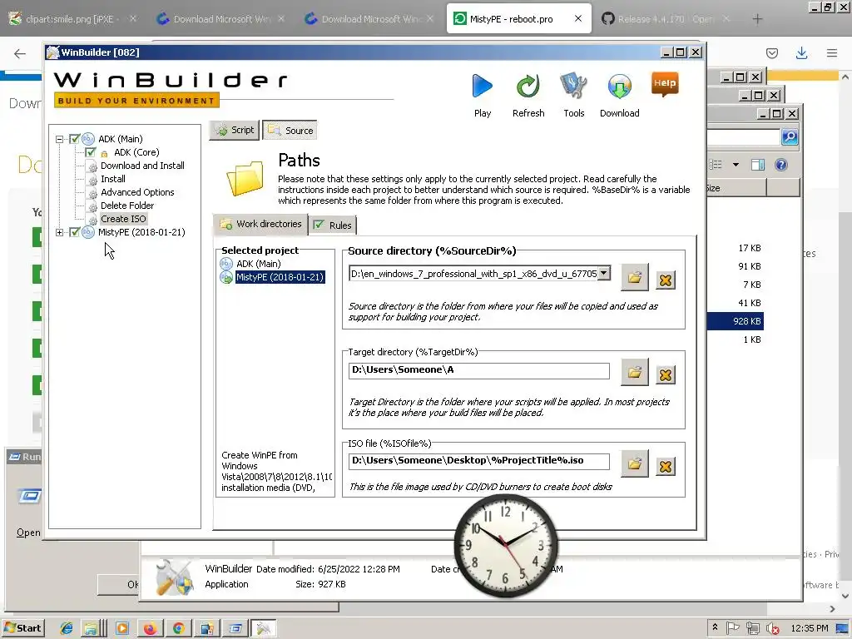The width and height of the screenshot is (852, 639).
Task: Select the Work directories tab
Action: [x=260, y=224]
